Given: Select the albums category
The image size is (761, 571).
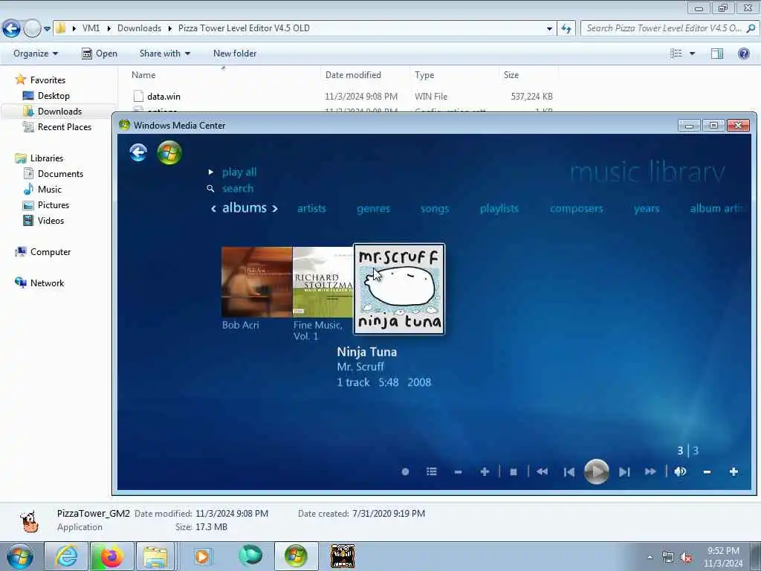Looking at the screenshot, I should pyautogui.click(x=245, y=208).
